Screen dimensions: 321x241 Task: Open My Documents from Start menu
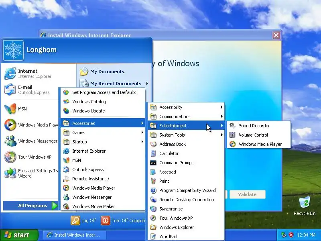[114, 71]
